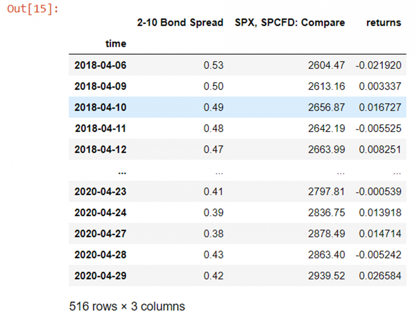Click the Out[15] output prompt label
Image resolution: width=416 pixels, height=319 pixels.
click(32, 9)
